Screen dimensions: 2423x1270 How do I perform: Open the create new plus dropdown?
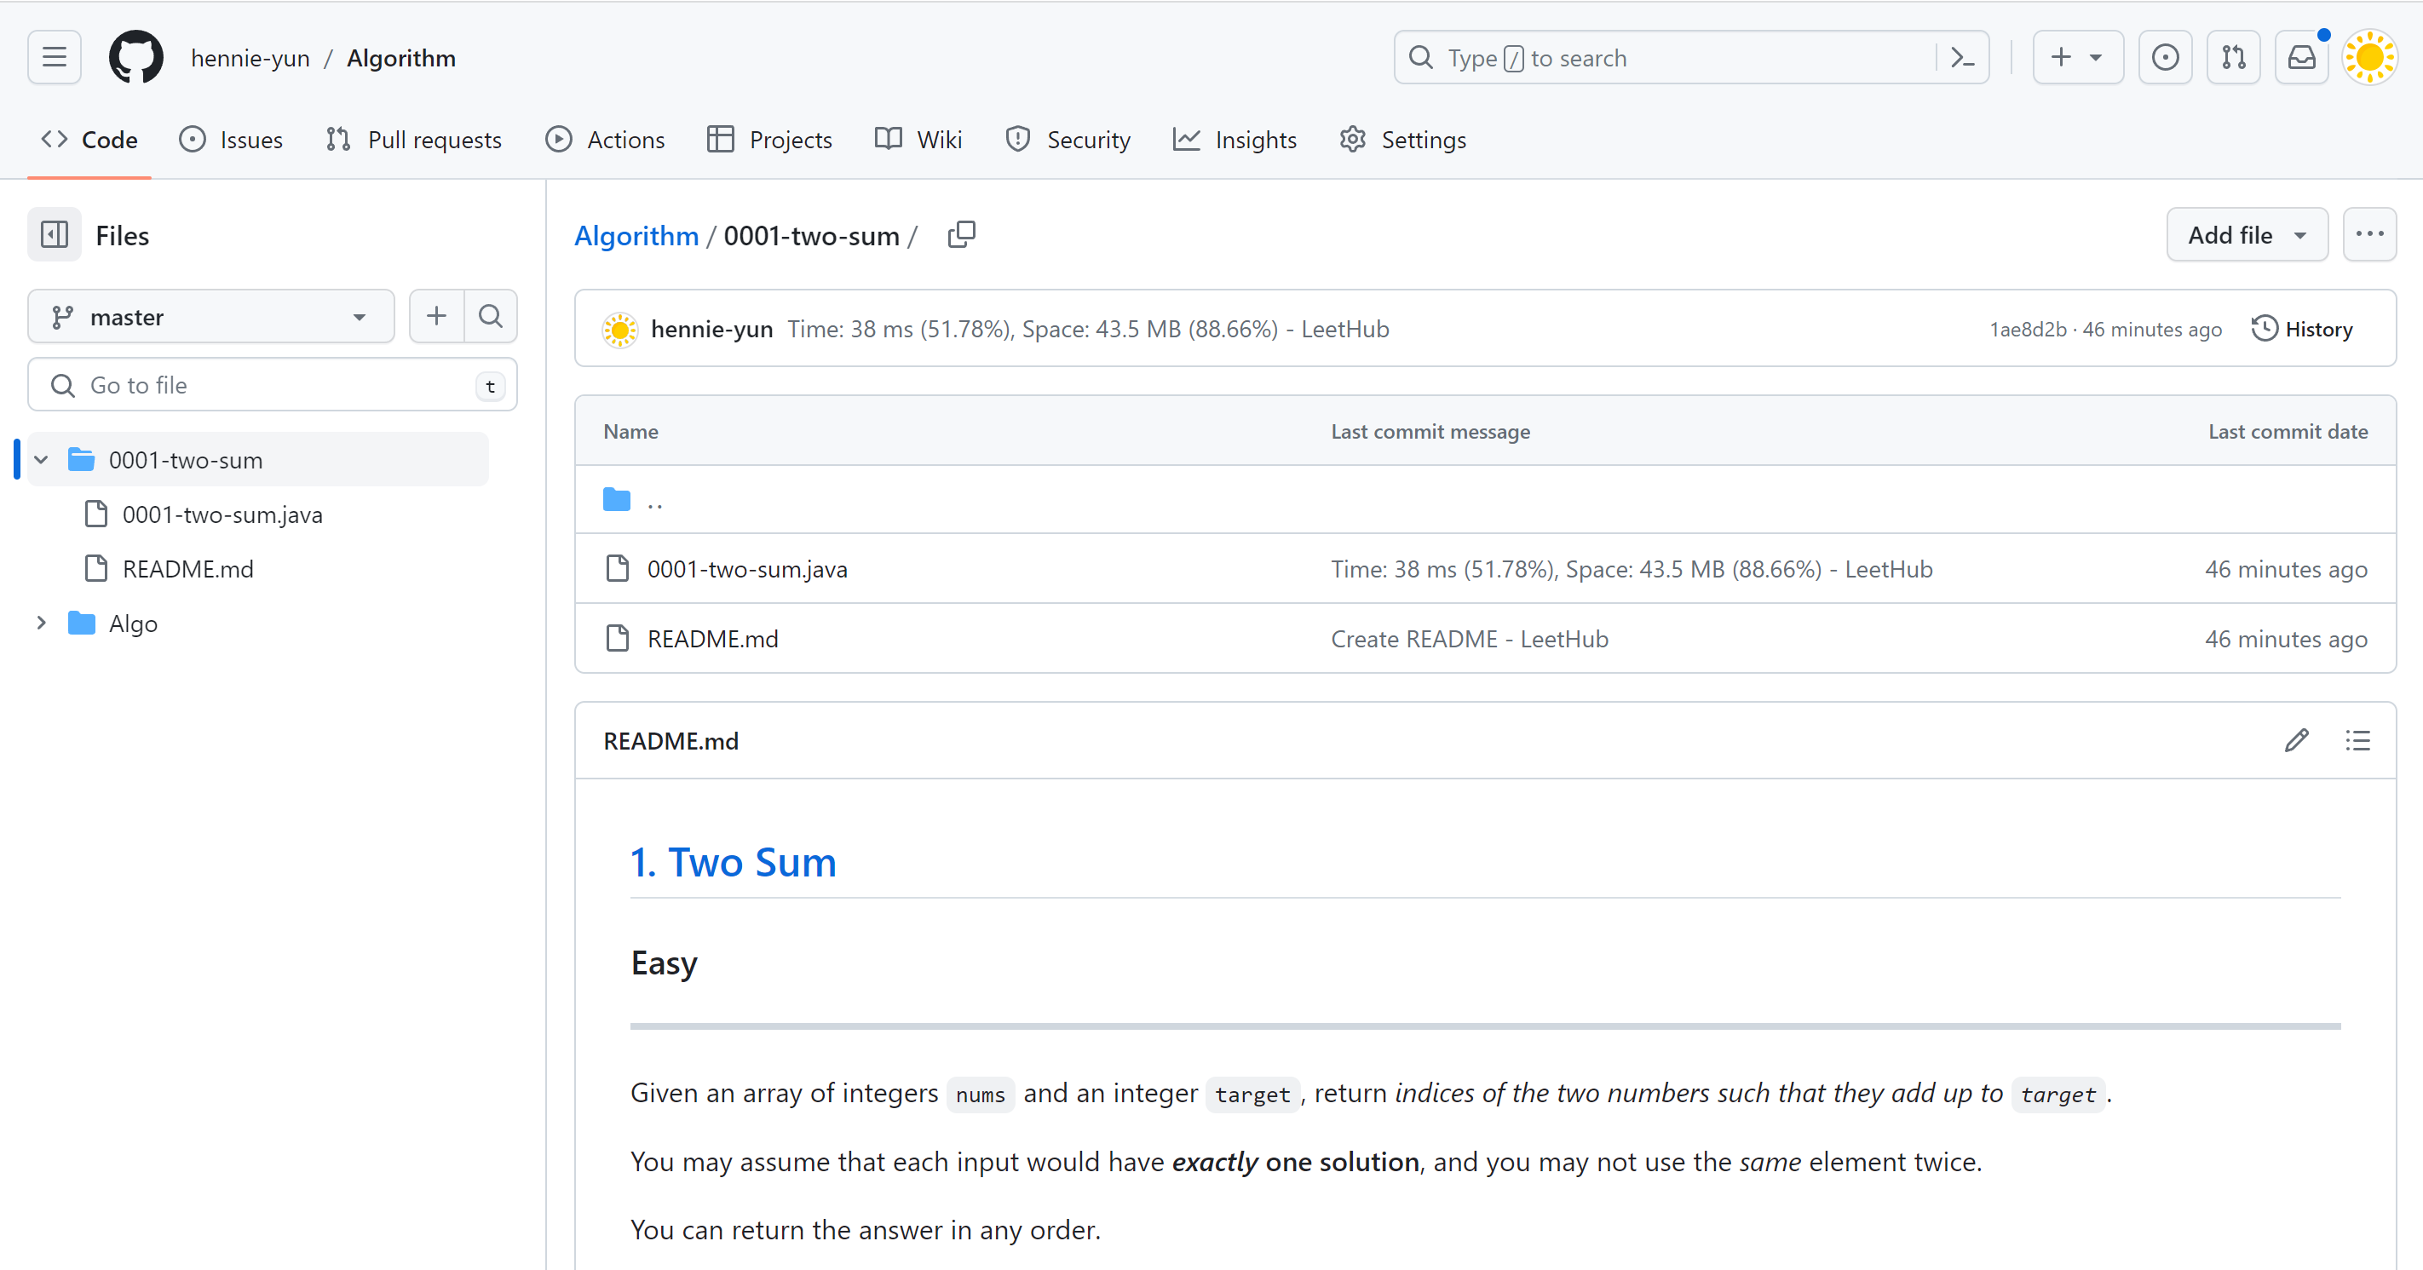point(2077,57)
